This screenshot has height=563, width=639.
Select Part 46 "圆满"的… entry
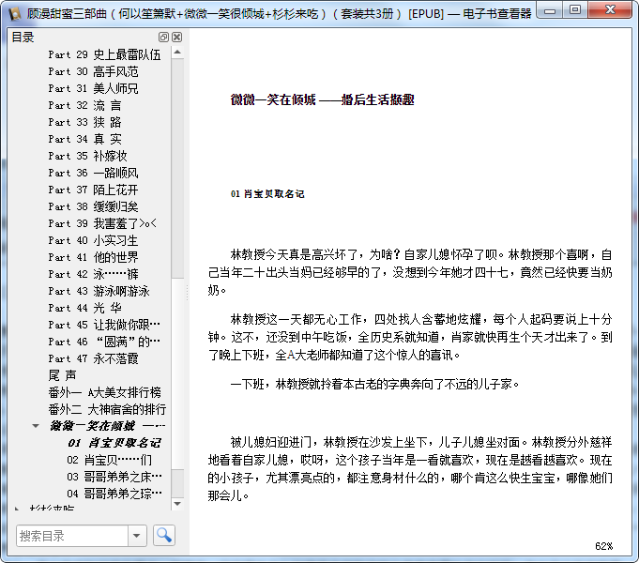pyautogui.click(x=104, y=342)
